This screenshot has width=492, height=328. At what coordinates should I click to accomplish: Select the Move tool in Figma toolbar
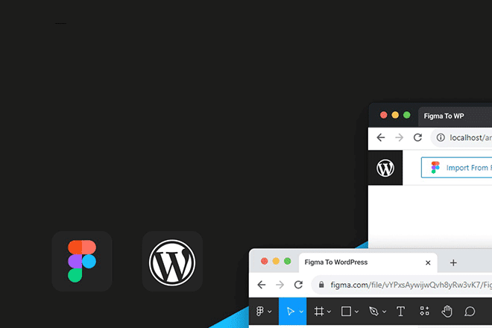point(289,311)
